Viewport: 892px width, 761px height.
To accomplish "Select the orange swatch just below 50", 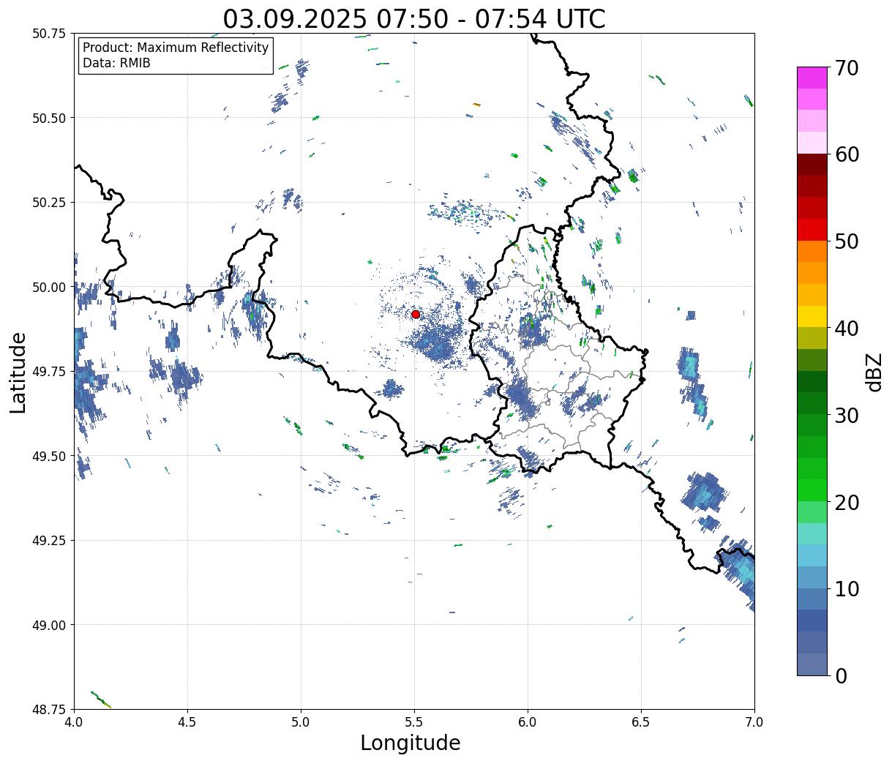I will tap(812, 252).
